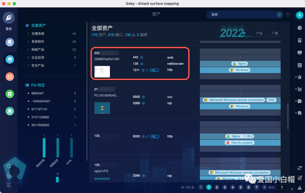Screen dimensions: 305x193
Task: Go to page 2
Action: tap(217, 187)
